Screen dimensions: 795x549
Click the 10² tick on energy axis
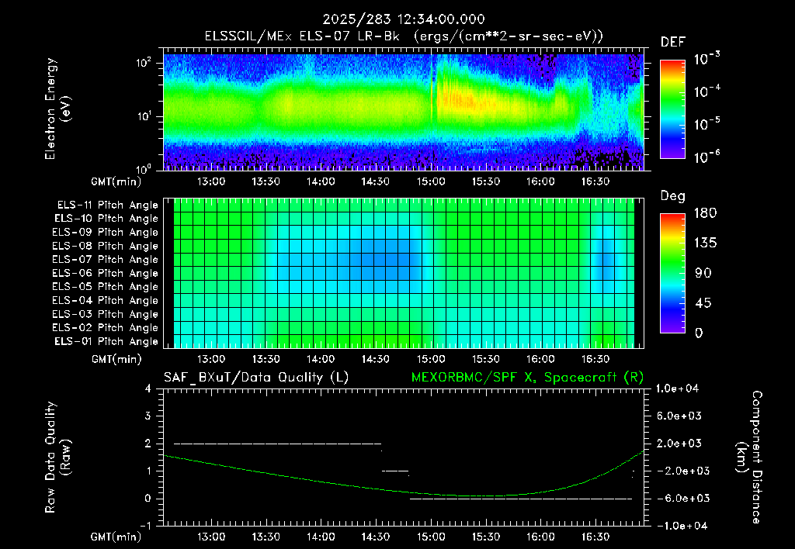tap(144, 64)
